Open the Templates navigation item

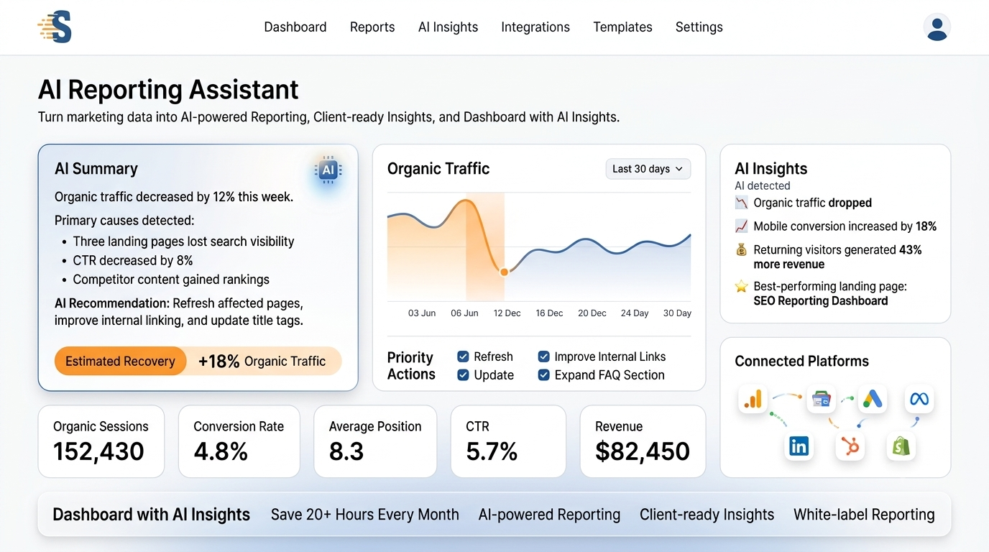click(x=622, y=27)
